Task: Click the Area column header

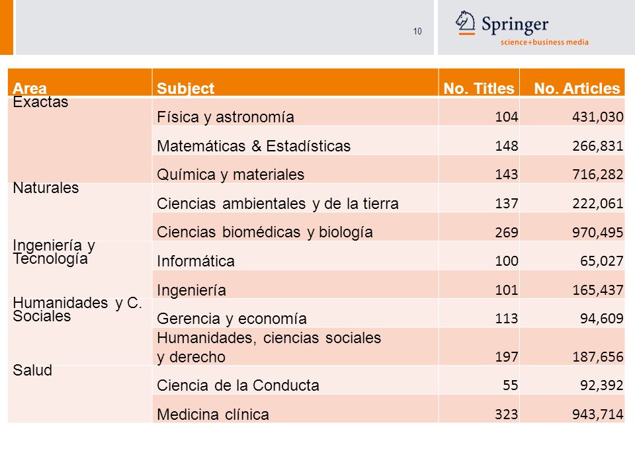Action: (80, 83)
